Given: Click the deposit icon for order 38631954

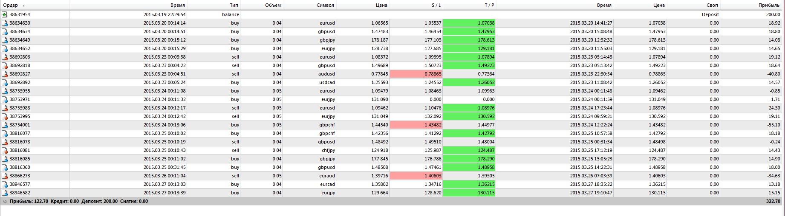Looking at the screenshot, I should coord(5,14).
